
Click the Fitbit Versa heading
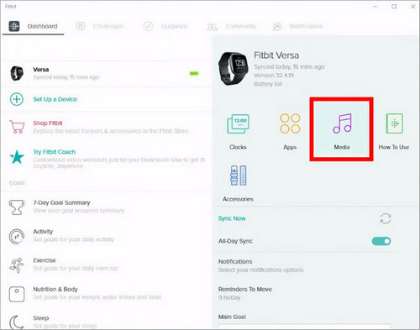(x=276, y=55)
